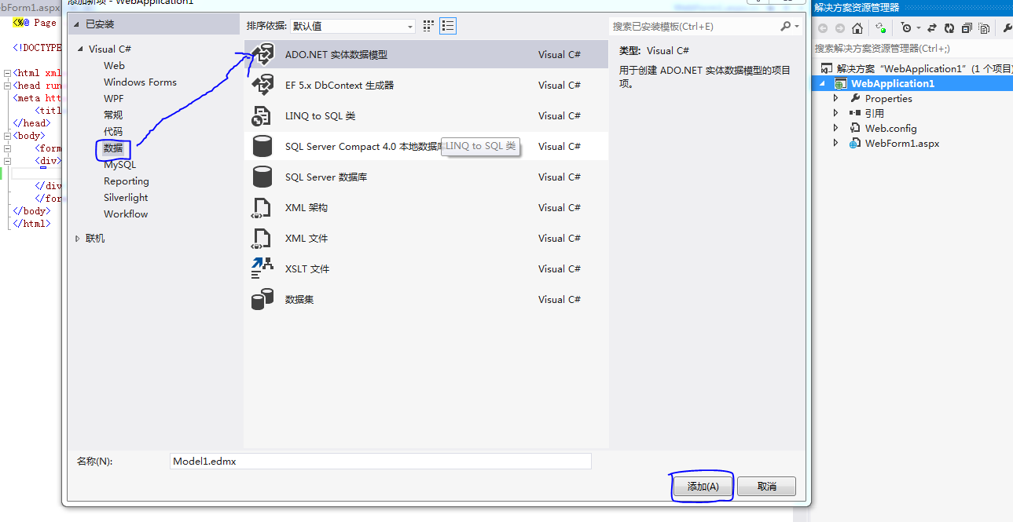Viewport: 1013px width, 522px height.
Task: Click Solution Explorer search field
Action: click(912, 49)
